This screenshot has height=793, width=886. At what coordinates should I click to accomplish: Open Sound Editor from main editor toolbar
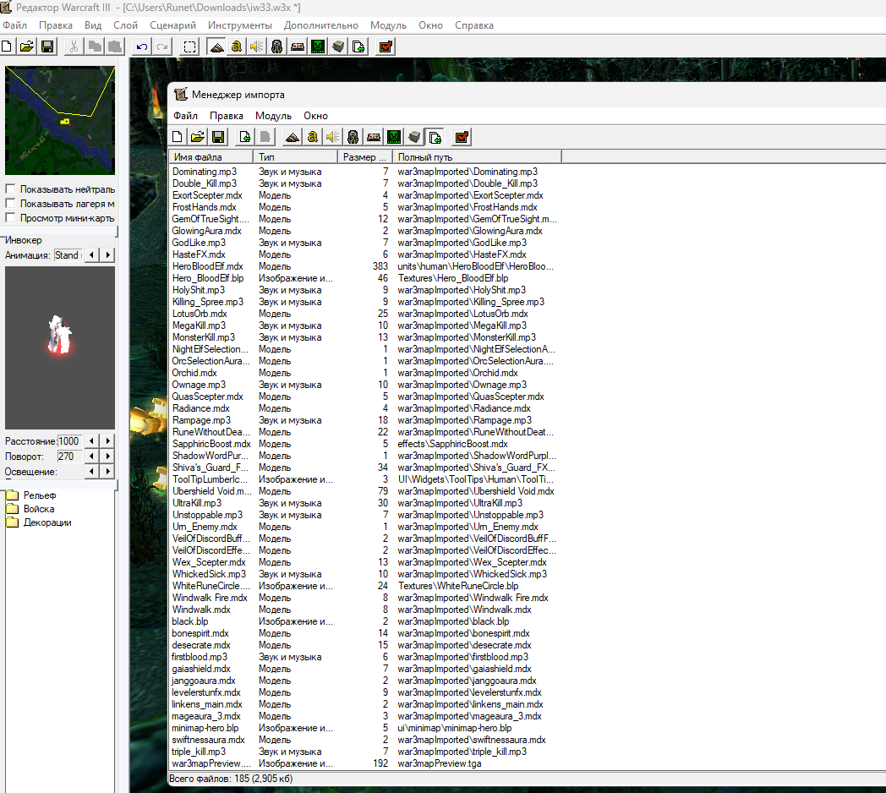(256, 46)
